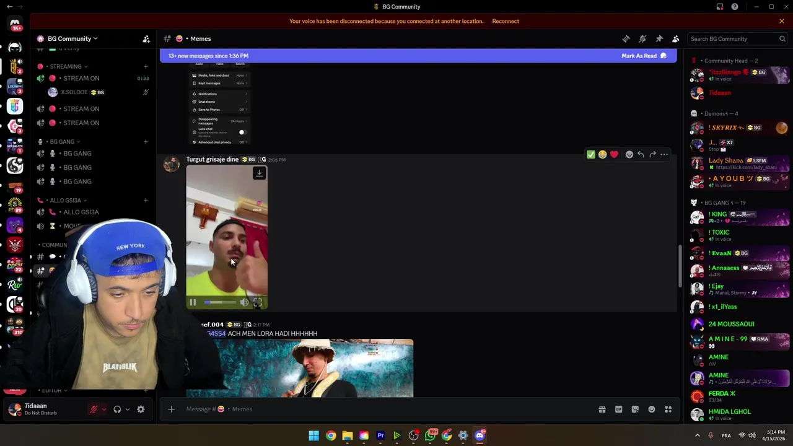Show hidden system tray icons
Image resolution: width=793 pixels, height=446 pixels.
coord(698,435)
